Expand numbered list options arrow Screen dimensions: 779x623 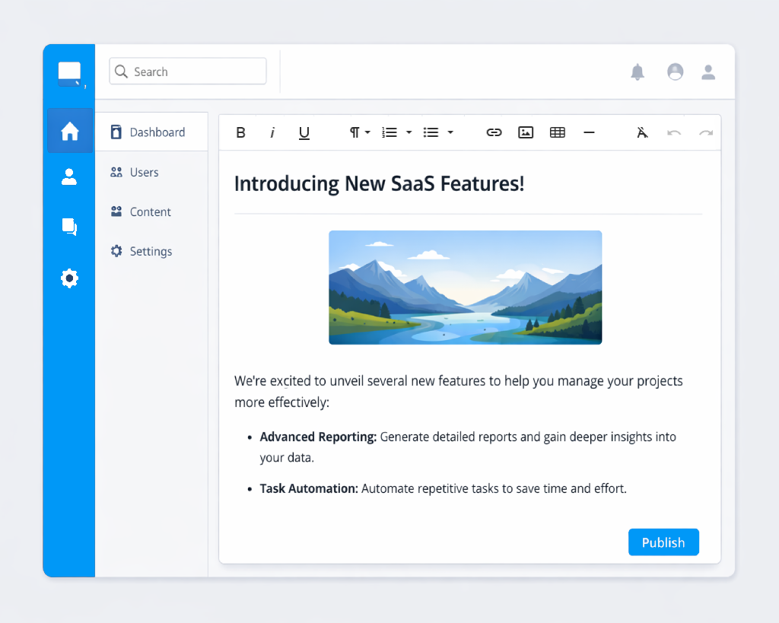point(409,132)
